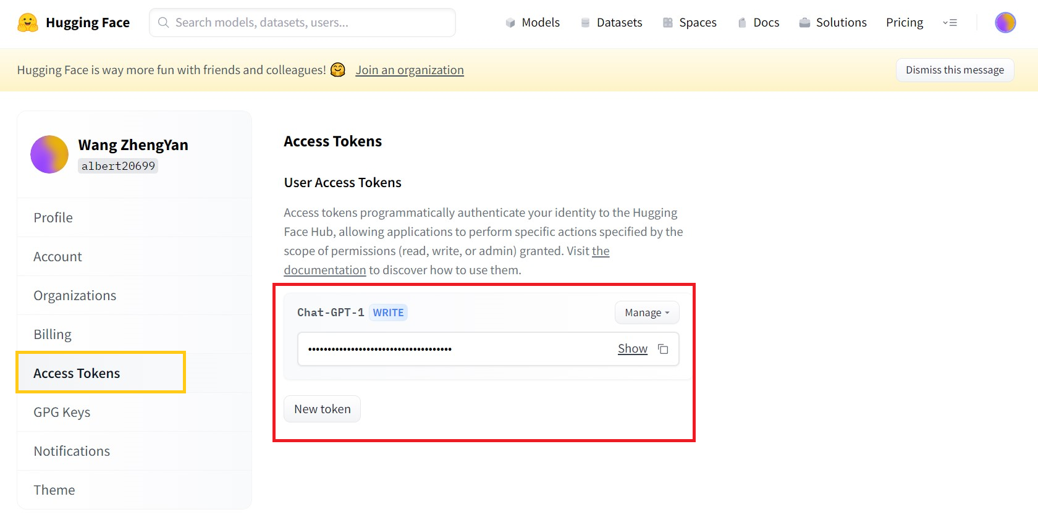Go to the Pricing page
1038x520 pixels.
(x=905, y=23)
